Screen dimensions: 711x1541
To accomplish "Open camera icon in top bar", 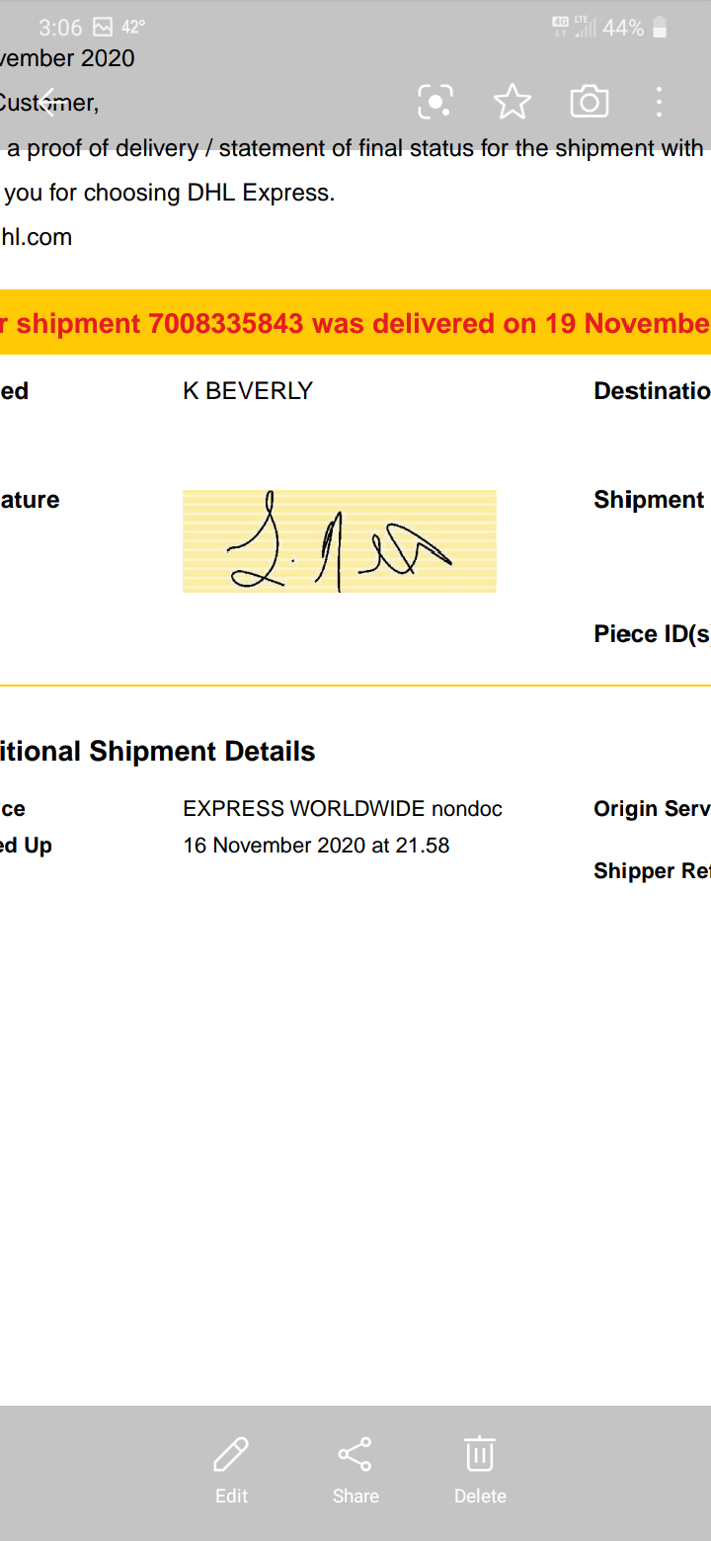I will coord(589,102).
